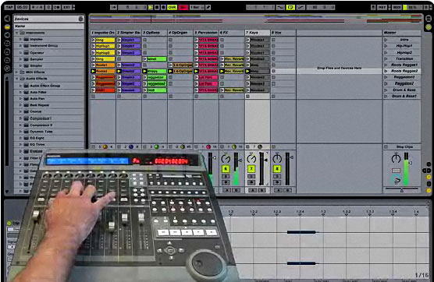The height and width of the screenshot is (282, 434).
Task: Click the cyan headphone cue volume knob
Action: [396, 180]
